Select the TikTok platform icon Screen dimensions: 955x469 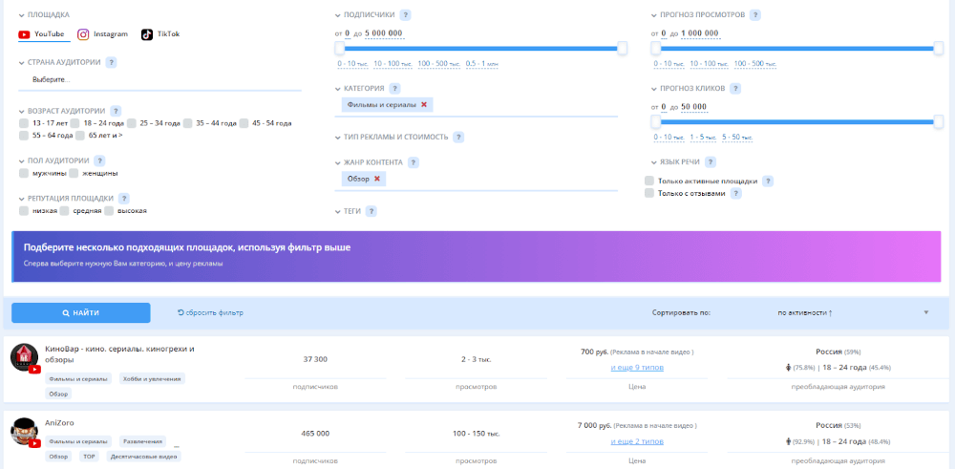[147, 34]
